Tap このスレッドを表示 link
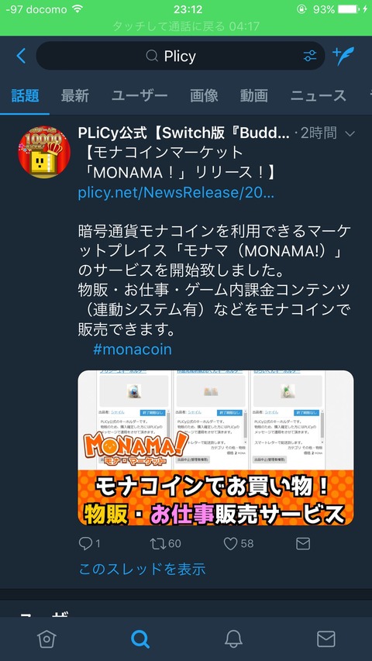The image size is (372, 661). 142,569
